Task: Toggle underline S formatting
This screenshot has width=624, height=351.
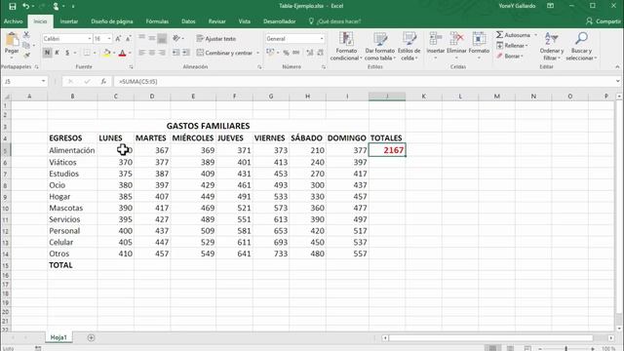Action: (67, 53)
